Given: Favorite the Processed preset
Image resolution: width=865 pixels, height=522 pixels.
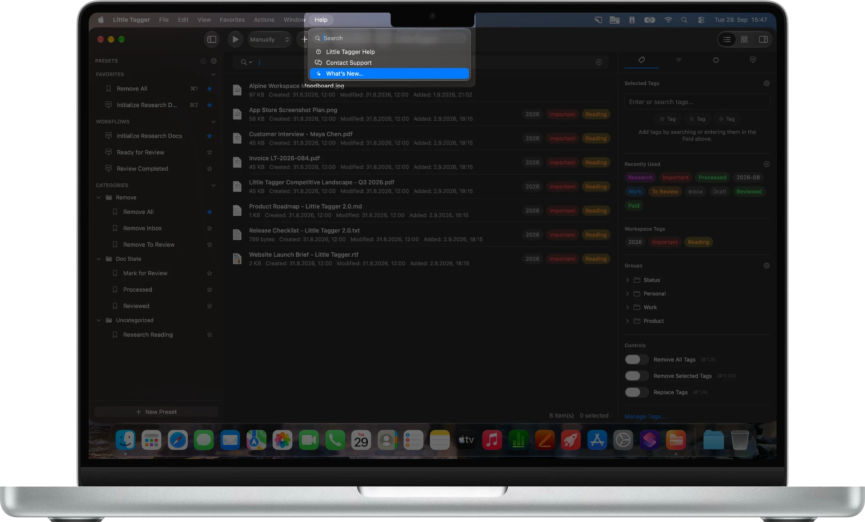Looking at the screenshot, I should coord(209,290).
